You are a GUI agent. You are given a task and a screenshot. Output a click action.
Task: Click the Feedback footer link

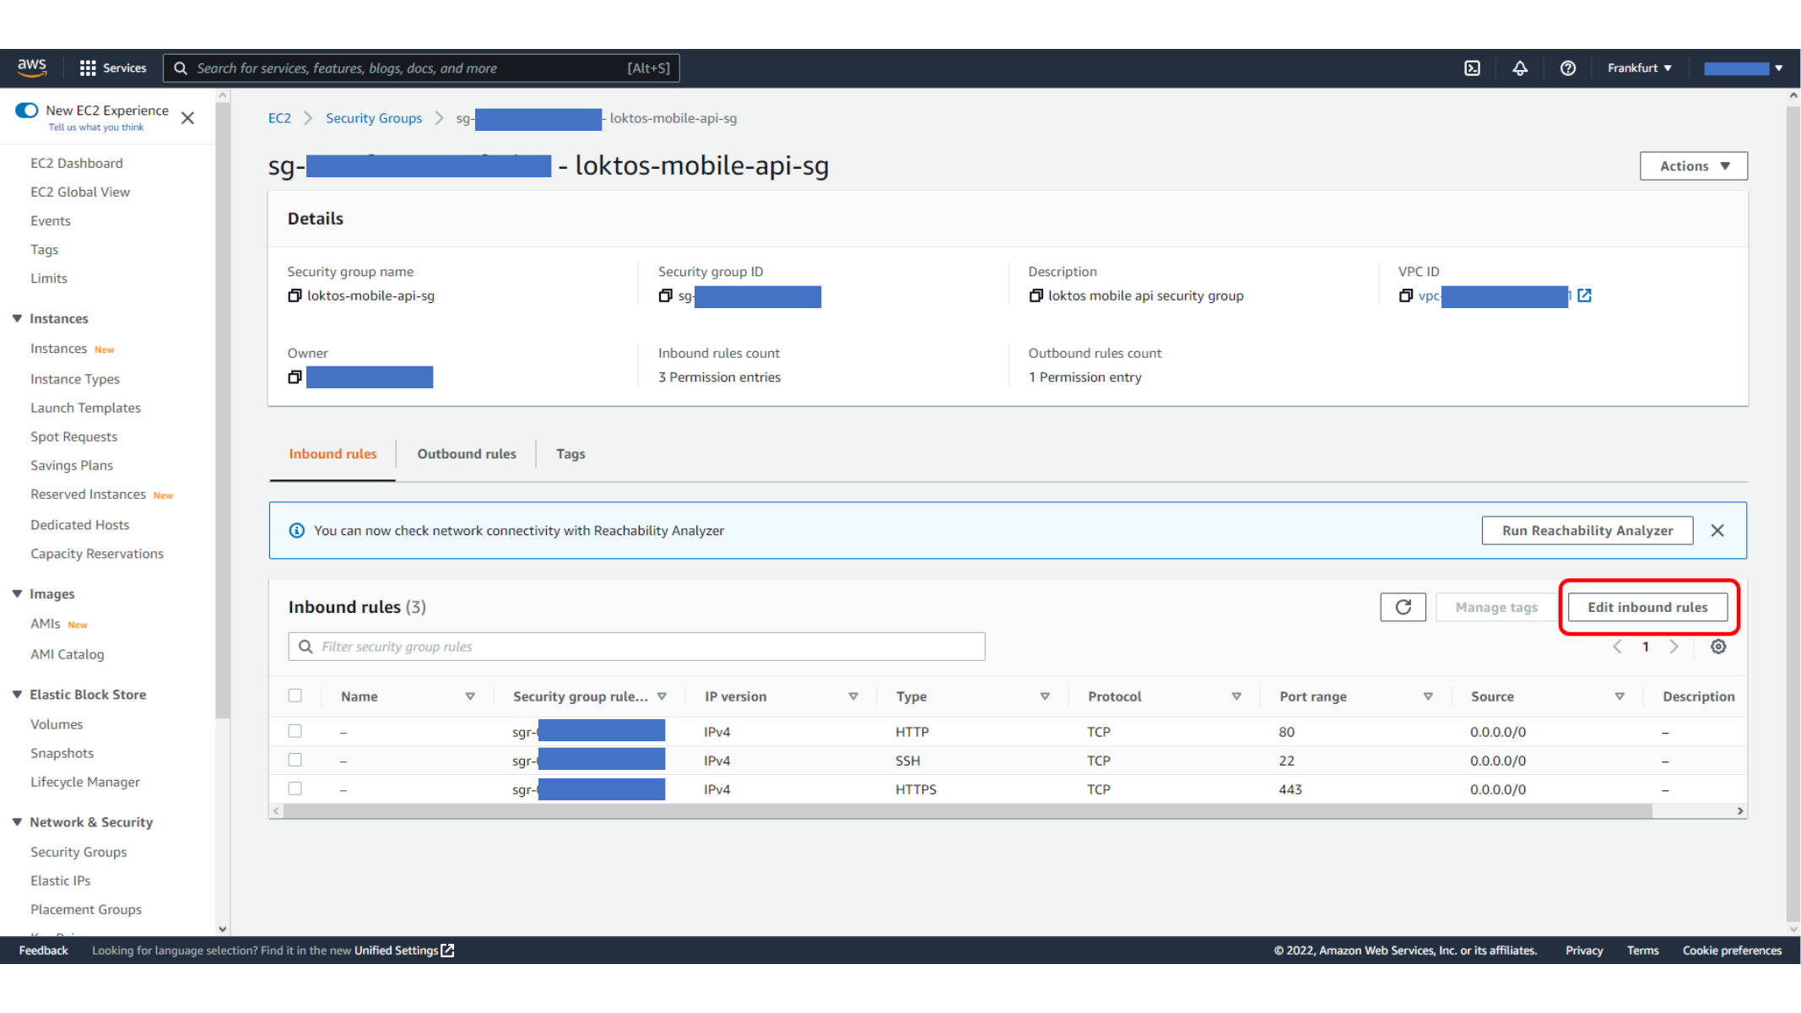(43, 951)
